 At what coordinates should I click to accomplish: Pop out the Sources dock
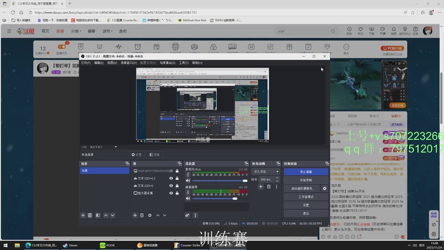179,164
